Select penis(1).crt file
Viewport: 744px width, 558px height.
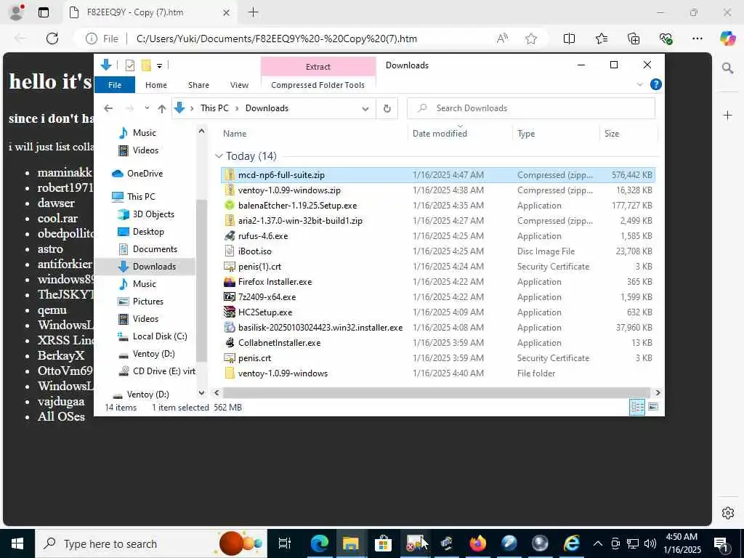438,267
